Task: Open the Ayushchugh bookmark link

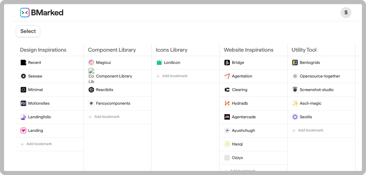Action: pyautogui.click(x=243, y=130)
